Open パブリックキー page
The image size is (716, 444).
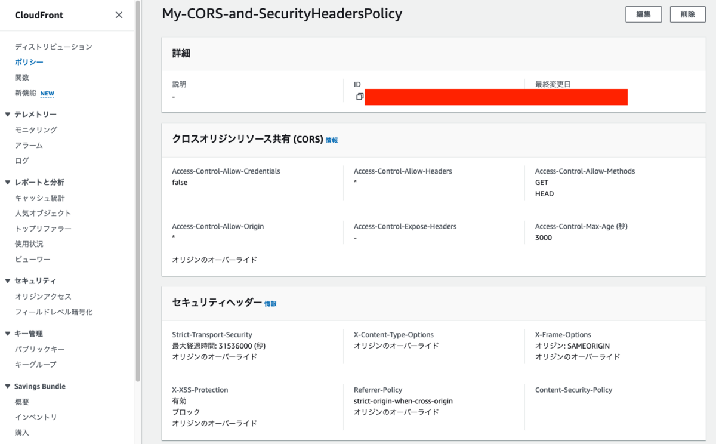(x=40, y=349)
